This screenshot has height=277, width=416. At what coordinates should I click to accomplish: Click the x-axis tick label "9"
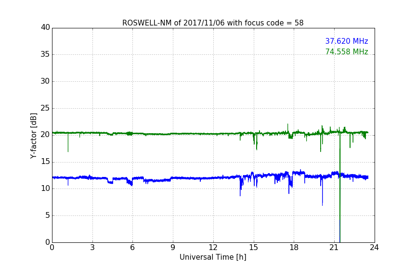(173, 248)
